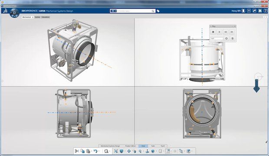Click the Fit All In icon
The width and height of the screenshot is (269, 156).
[116, 151]
